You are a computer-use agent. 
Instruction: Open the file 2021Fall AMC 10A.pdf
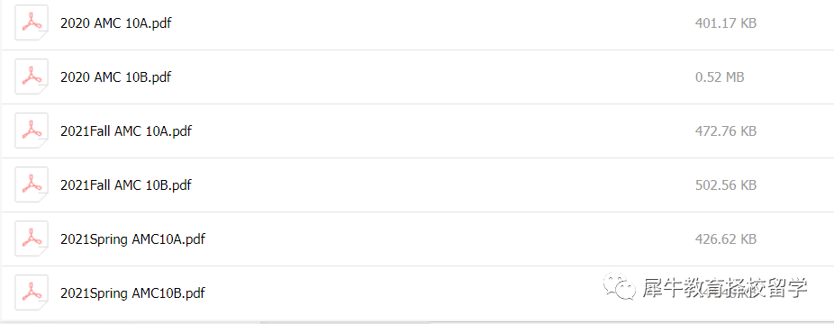pos(126,131)
